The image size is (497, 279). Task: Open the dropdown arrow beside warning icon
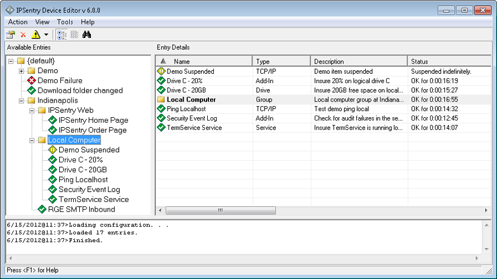coord(46,35)
